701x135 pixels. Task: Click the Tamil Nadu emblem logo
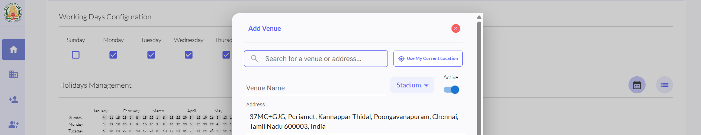coord(13,13)
